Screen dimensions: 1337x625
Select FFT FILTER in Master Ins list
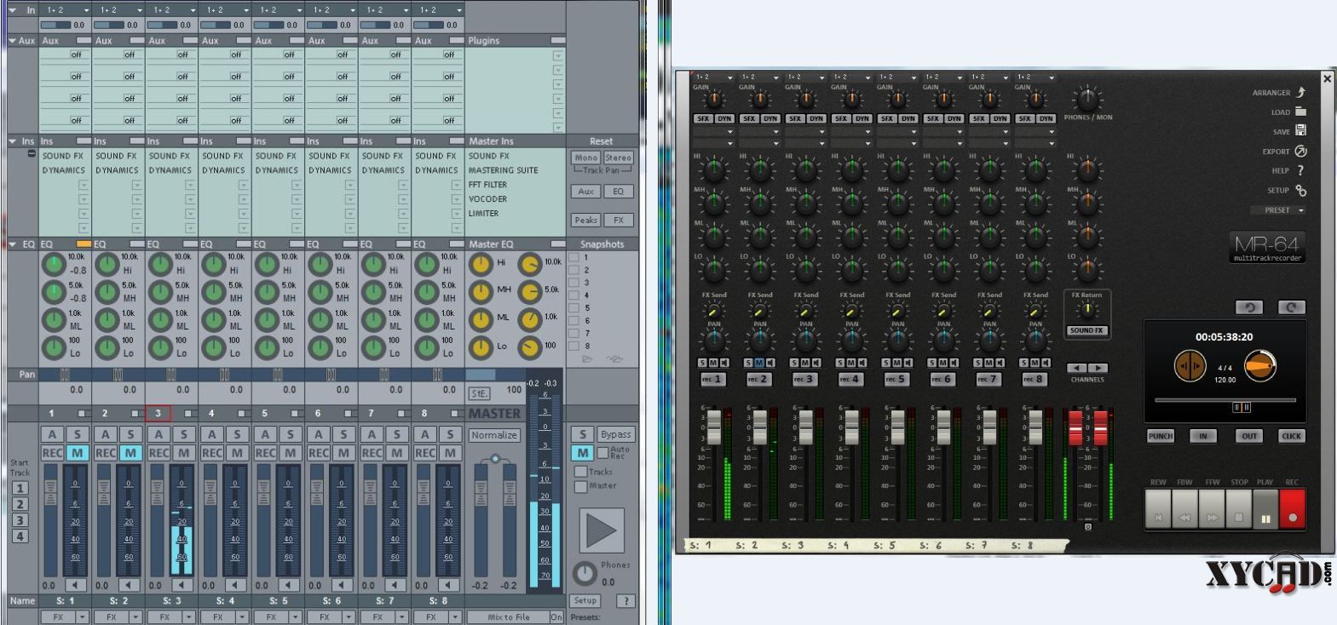point(487,185)
